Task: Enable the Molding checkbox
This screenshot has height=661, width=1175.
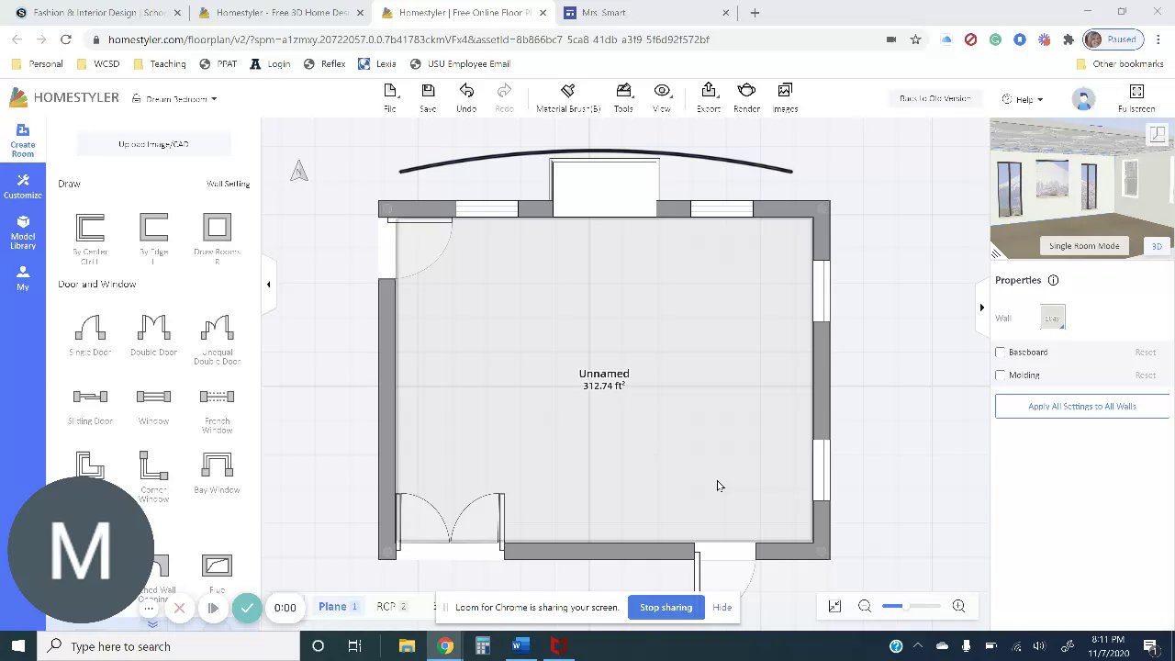Action: (x=1001, y=375)
